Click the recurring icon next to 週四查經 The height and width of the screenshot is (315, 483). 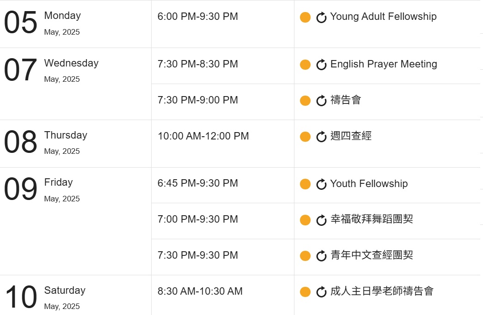point(321,137)
